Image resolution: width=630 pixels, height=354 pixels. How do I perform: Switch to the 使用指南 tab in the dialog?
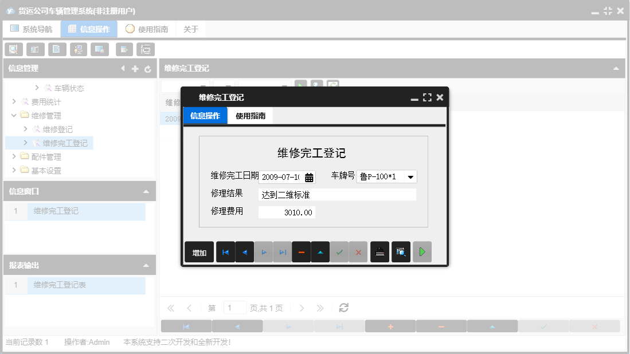pyautogui.click(x=250, y=115)
